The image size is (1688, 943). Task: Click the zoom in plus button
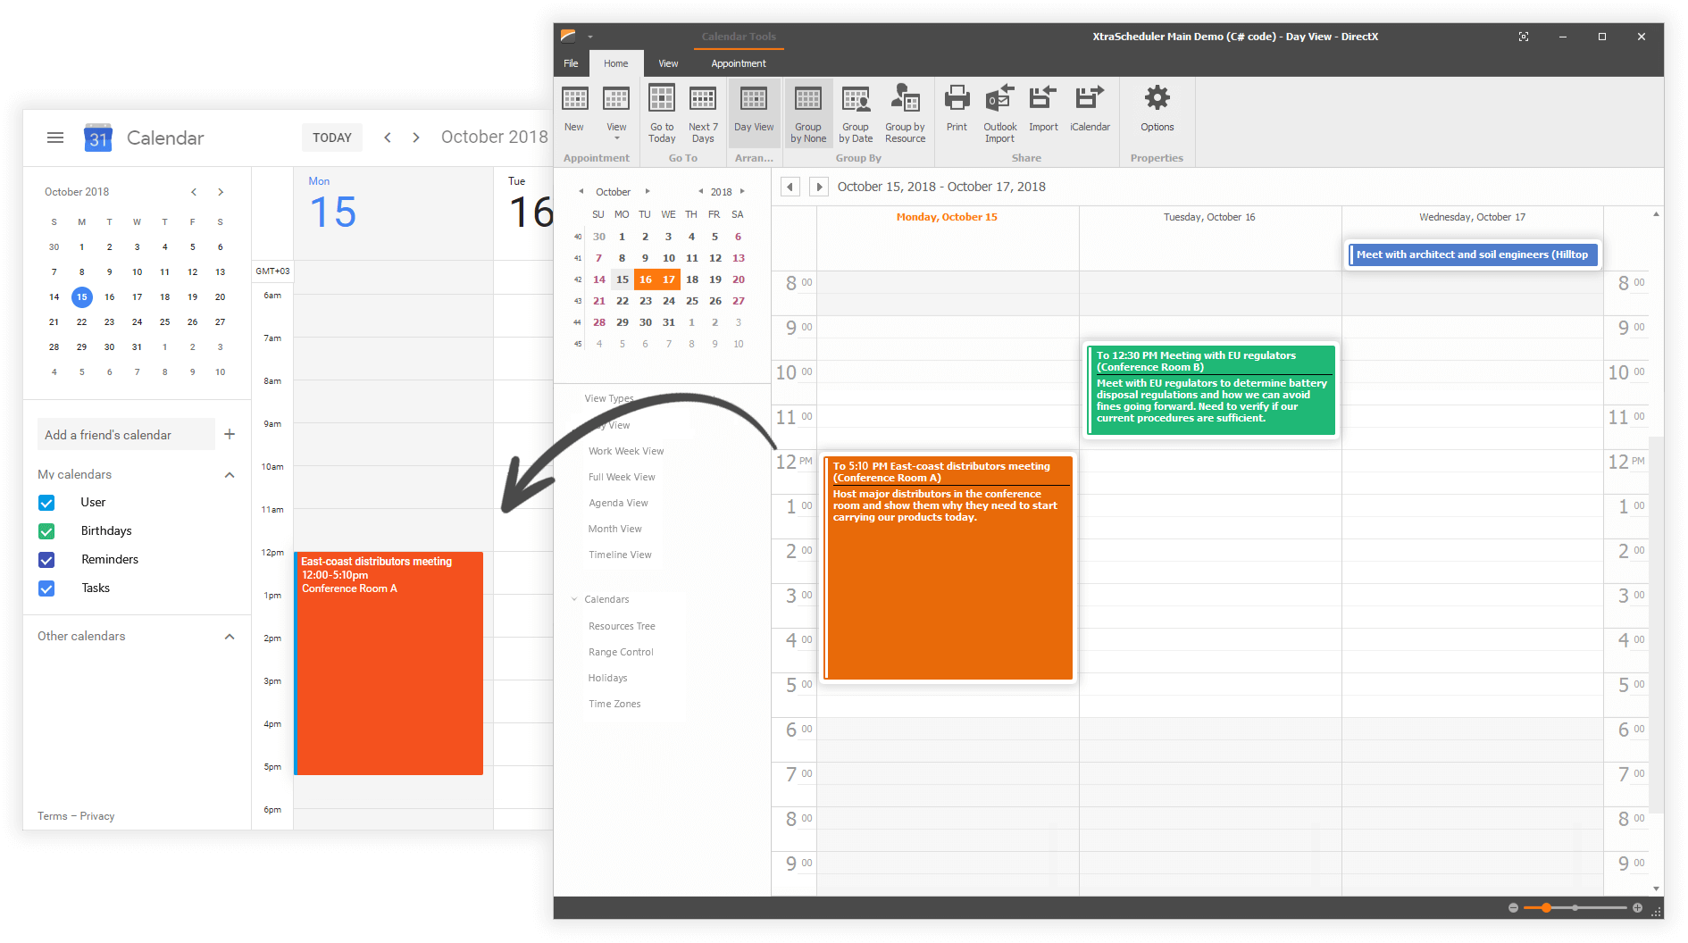tap(1637, 907)
